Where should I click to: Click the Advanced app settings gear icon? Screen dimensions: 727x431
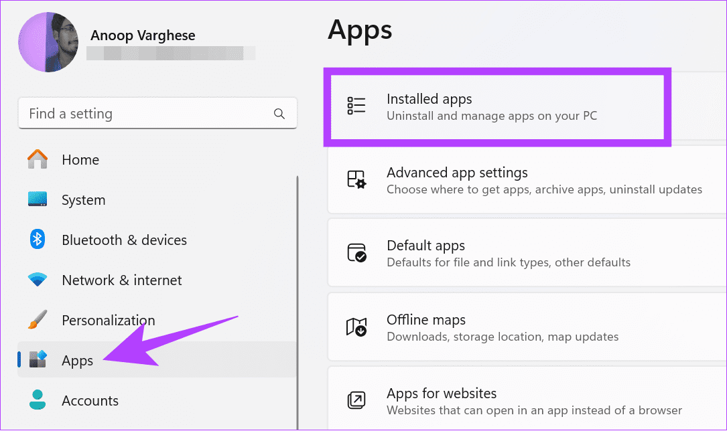pos(356,179)
